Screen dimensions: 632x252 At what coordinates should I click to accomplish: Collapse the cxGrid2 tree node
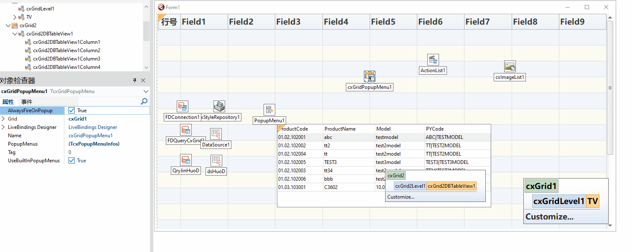8,25
